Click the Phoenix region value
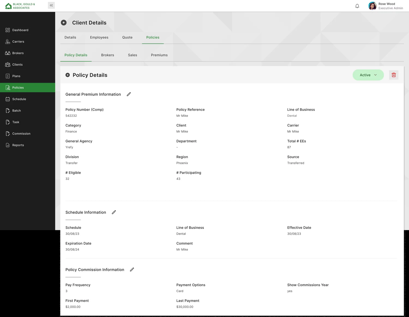The image size is (409, 317). [x=182, y=163]
